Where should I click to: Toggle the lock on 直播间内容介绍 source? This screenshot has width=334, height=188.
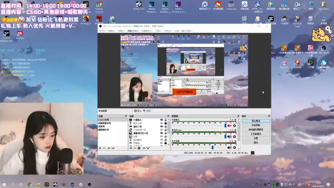pyautogui.click(x=165, y=133)
